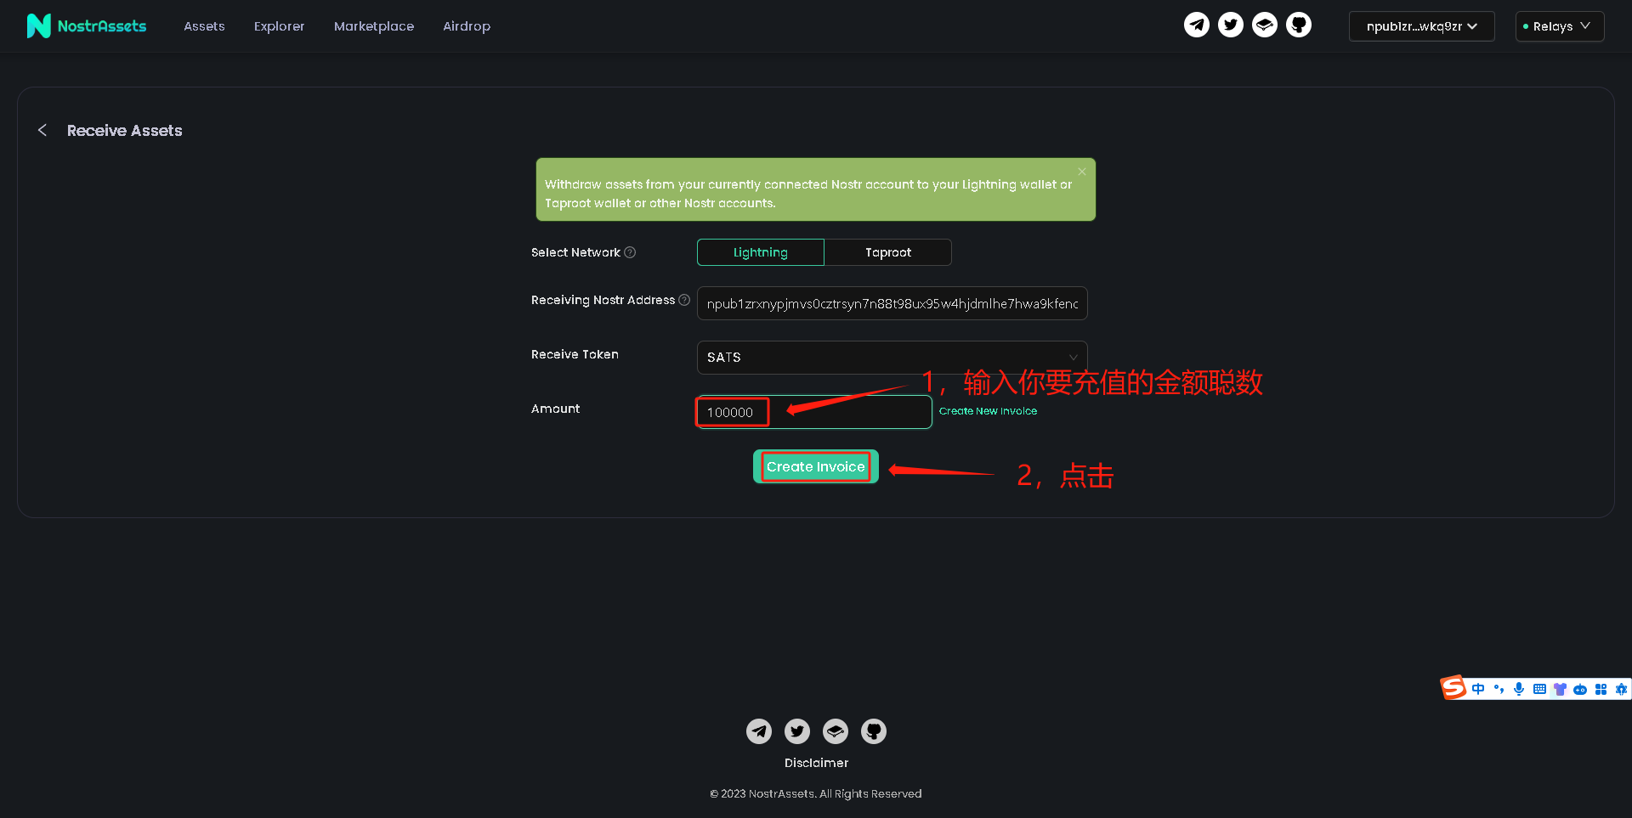Open the IME skin shirt icon
1632x818 pixels.
point(1560,689)
